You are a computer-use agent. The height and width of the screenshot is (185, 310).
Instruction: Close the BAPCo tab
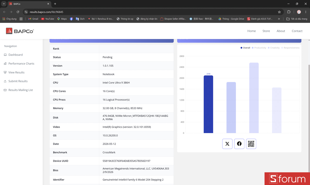tap(48, 4)
